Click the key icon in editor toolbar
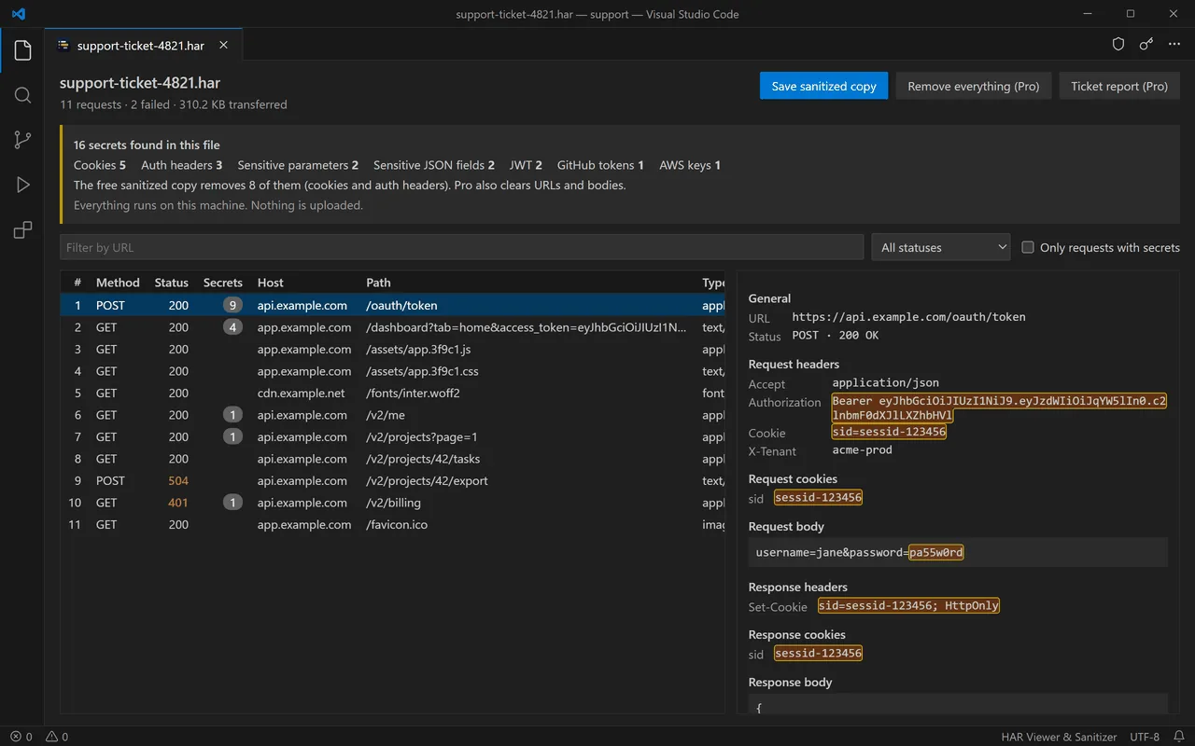Viewport: 1195px width, 746px height. [1146, 44]
